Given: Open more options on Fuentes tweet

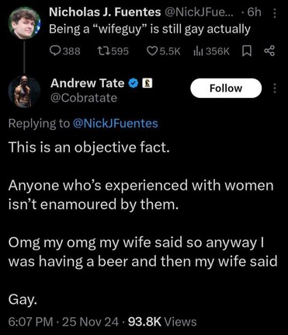Looking at the screenshot, I should pyautogui.click(x=275, y=13).
